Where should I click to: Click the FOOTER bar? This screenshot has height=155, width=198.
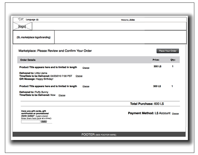(x=99, y=134)
